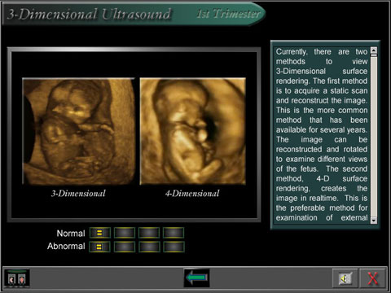The height and width of the screenshot is (293, 391).
Task: Click the "3-Dimensional Ultrasound" title
Action: pos(90,14)
